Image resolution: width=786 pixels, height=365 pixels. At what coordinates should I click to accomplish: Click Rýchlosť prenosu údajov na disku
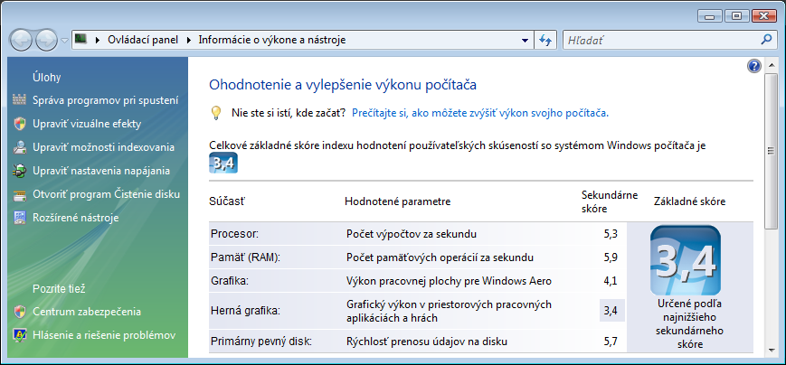pyautogui.click(x=427, y=342)
